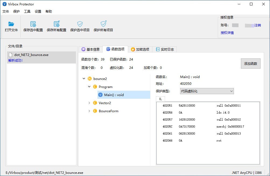This screenshot has width=270, height=176.
Task: Click 保护所有项目 protect all items icon
Action: [x=103, y=24]
